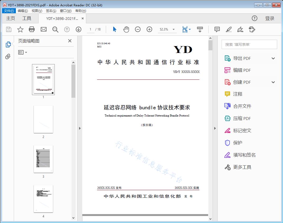Open page 3 from its thumbnail

click(x=43, y=159)
